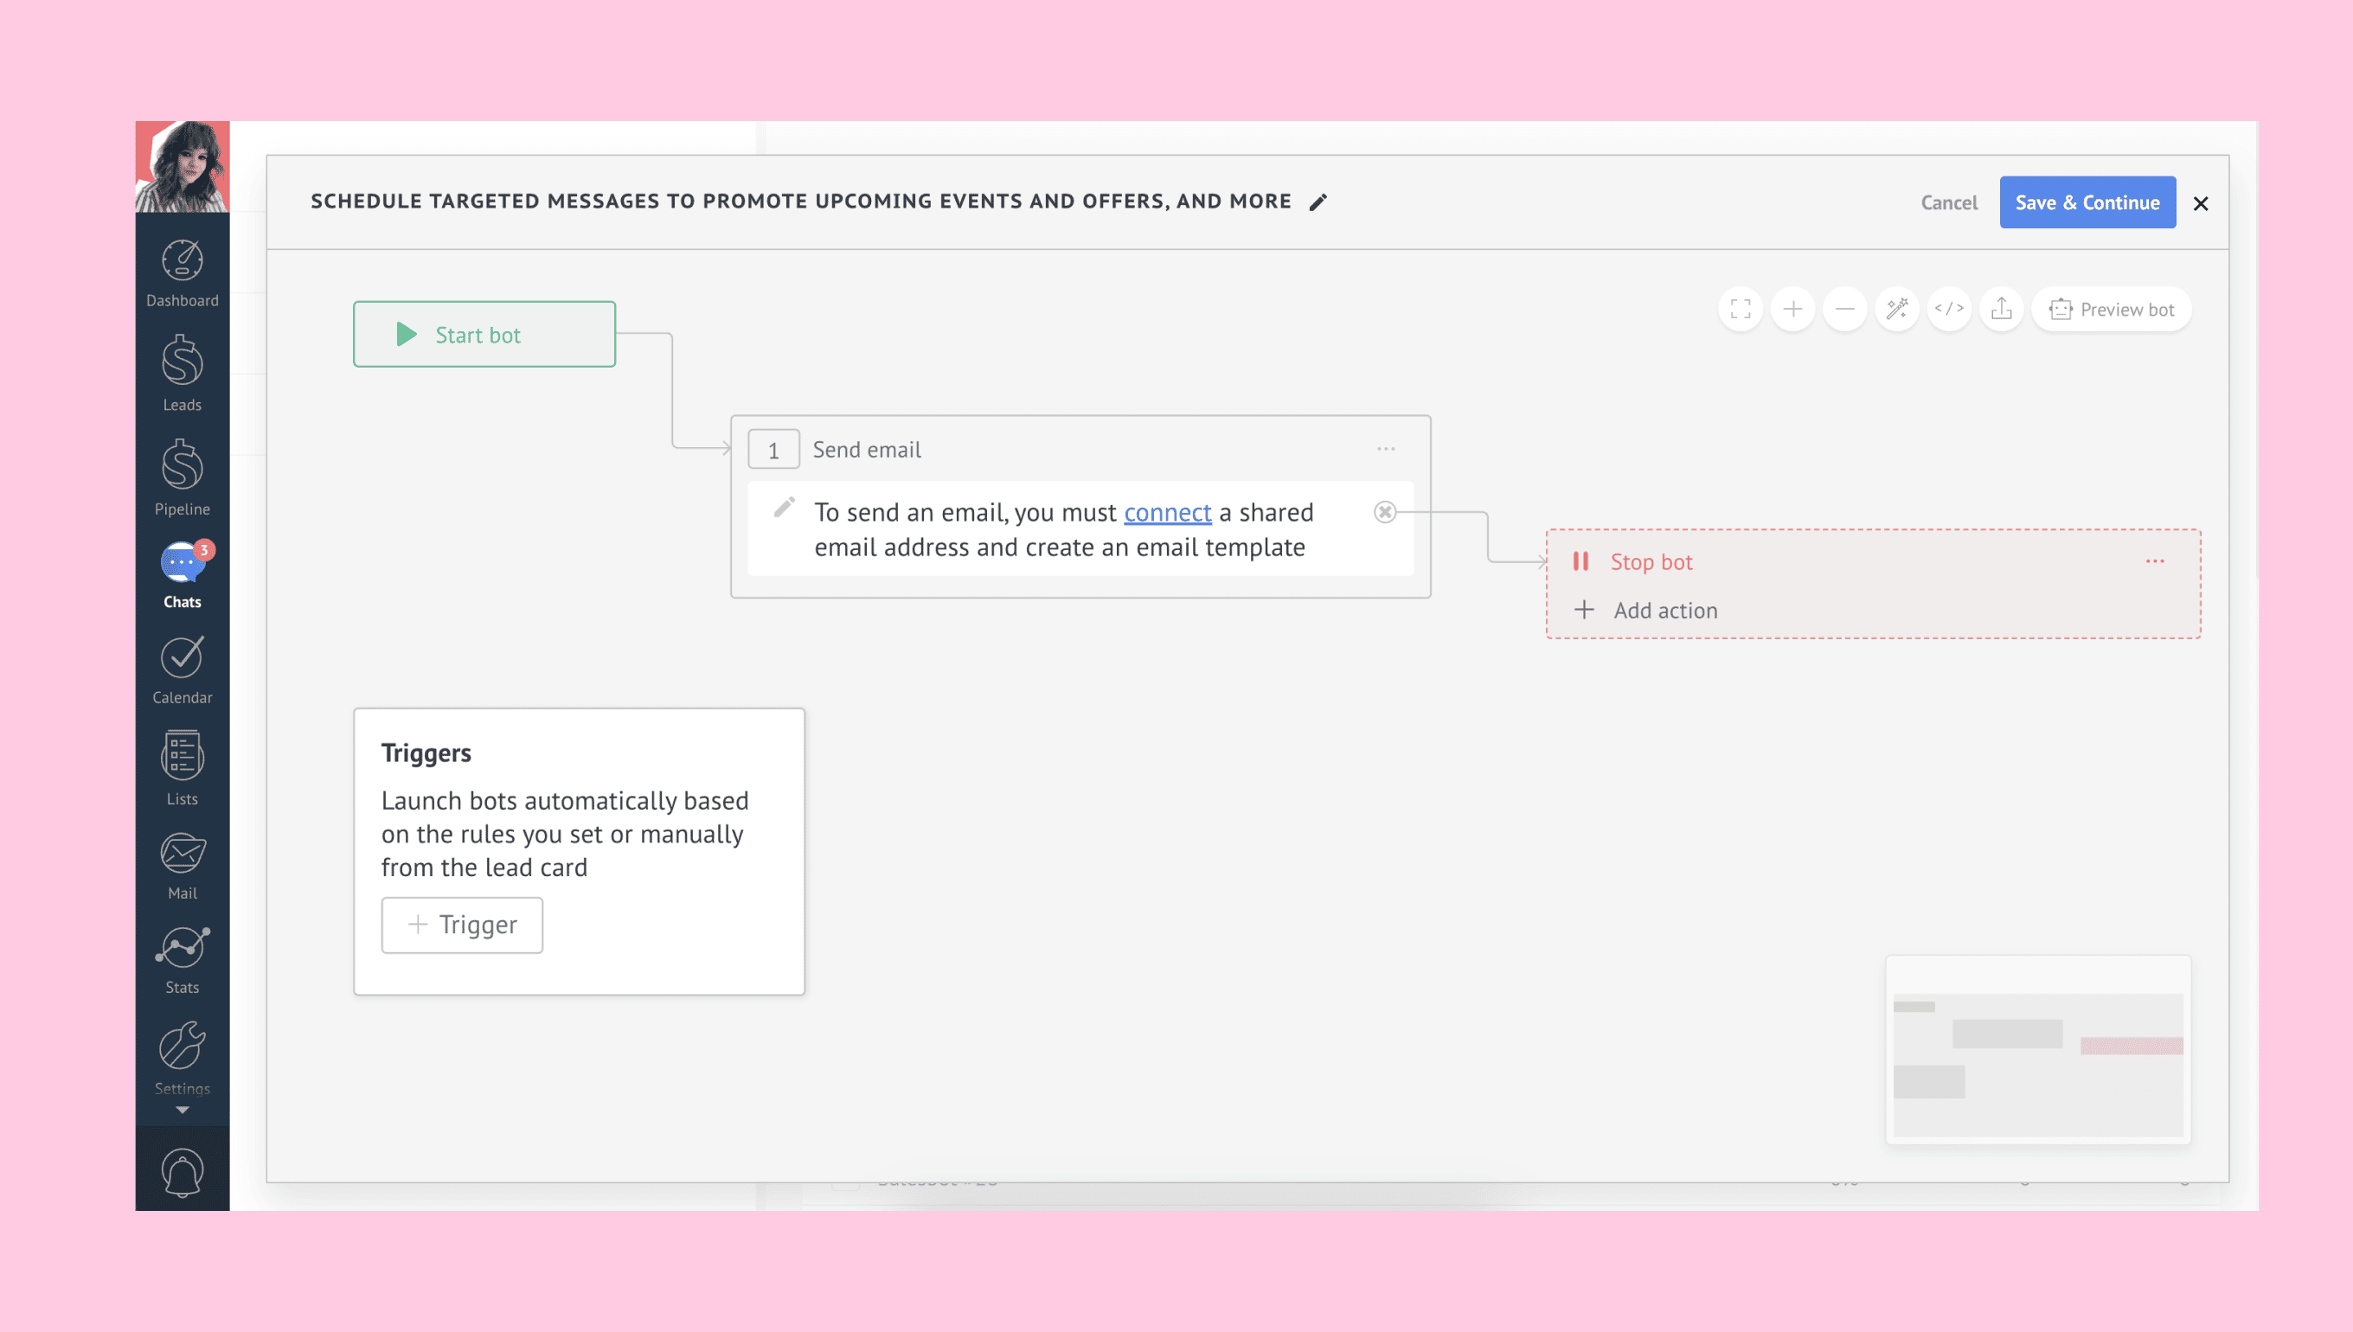Click the magic wand auto-arrange icon
The height and width of the screenshot is (1332, 2353).
click(x=1896, y=310)
